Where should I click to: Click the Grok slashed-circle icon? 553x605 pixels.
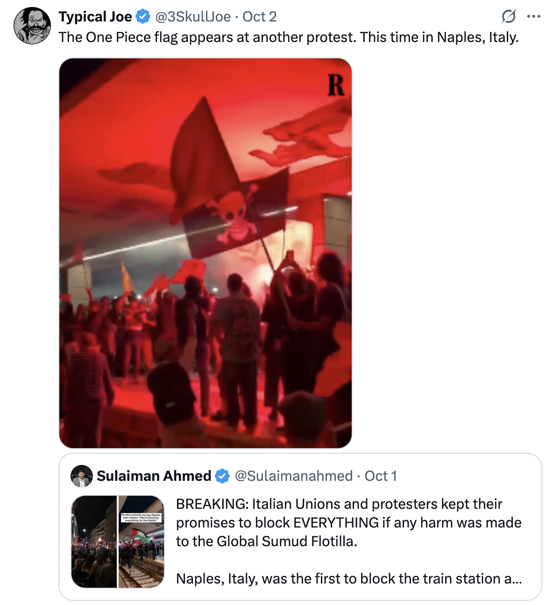(508, 17)
